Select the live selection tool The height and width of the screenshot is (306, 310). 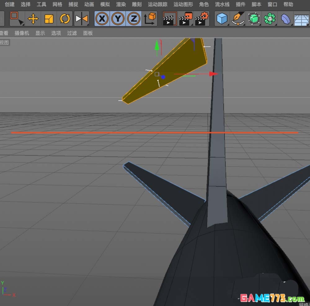17,19
